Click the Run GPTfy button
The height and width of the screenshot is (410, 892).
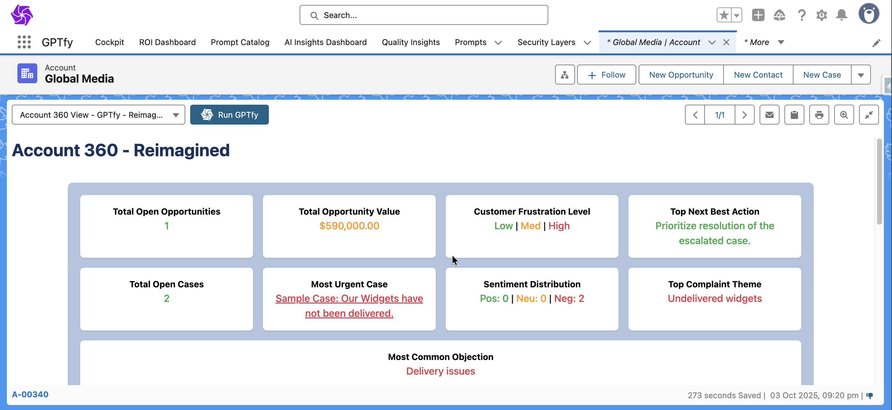pyautogui.click(x=229, y=115)
